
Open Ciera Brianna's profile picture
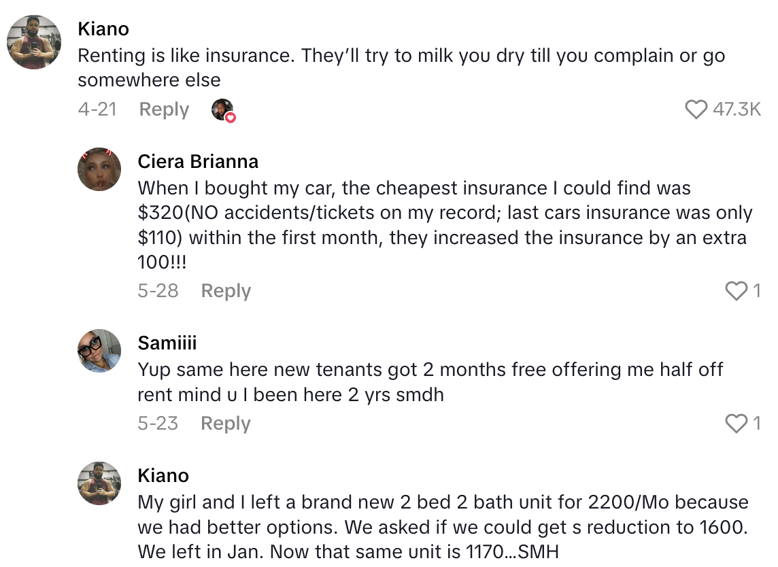point(99,169)
